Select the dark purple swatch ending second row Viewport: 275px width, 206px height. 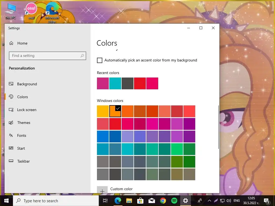[x=189, y=124]
